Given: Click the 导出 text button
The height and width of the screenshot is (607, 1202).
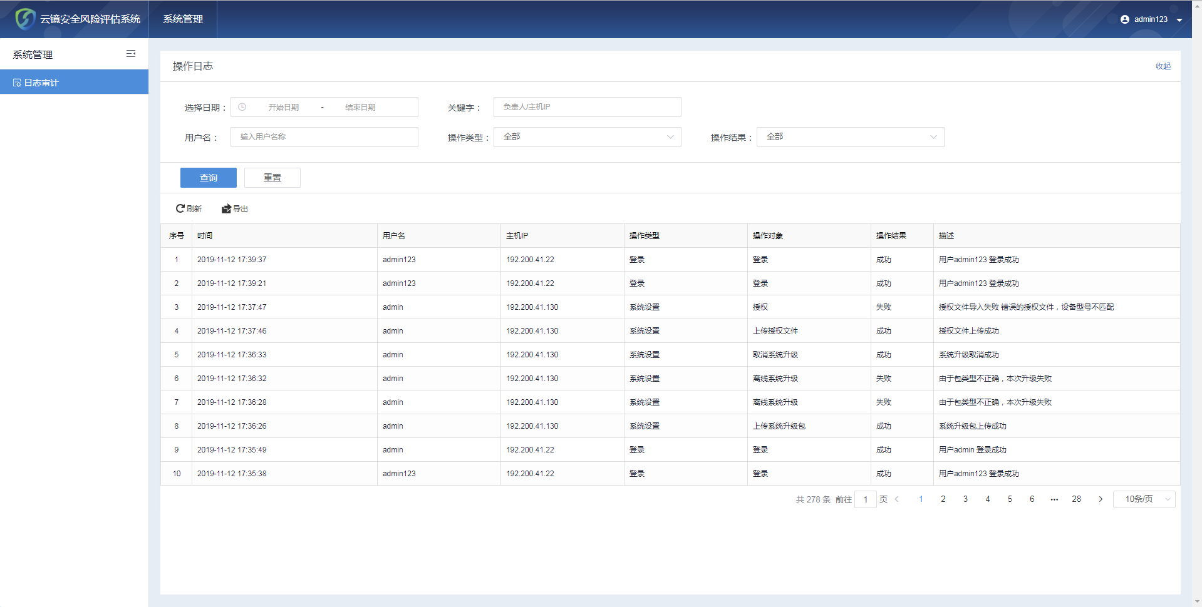Looking at the screenshot, I should (241, 209).
